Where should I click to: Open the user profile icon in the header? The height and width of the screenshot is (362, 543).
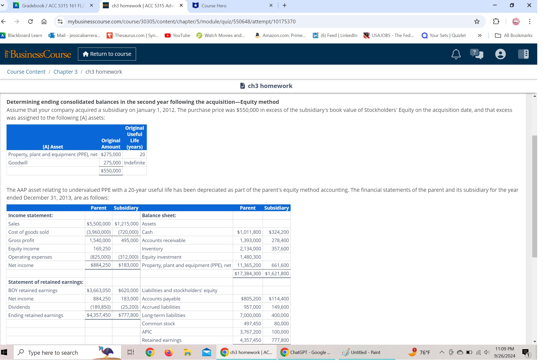click(x=500, y=54)
